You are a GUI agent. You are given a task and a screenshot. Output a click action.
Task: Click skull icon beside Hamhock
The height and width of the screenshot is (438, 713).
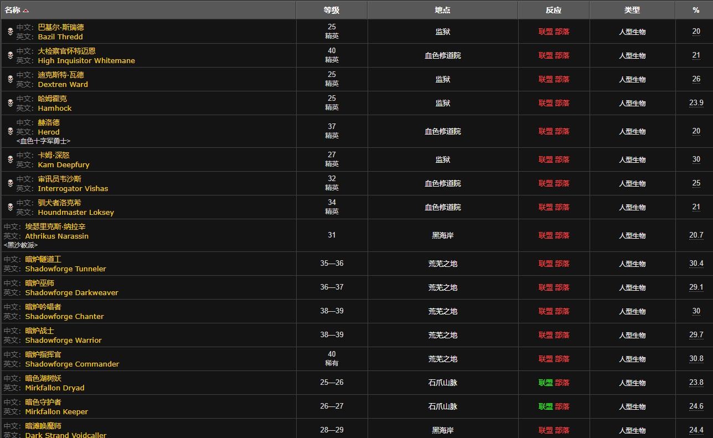(x=10, y=103)
